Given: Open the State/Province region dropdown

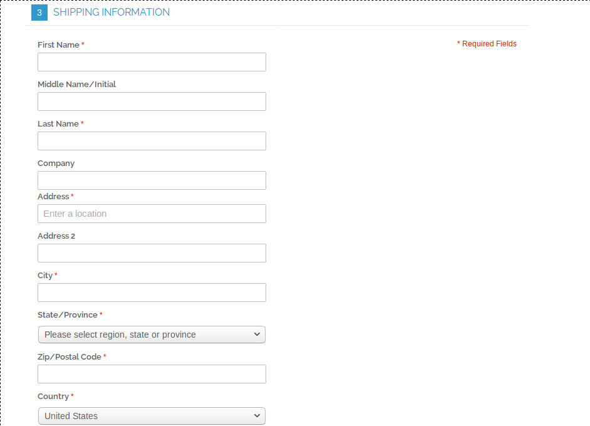Looking at the screenshot, I should [x=152, y=335].
